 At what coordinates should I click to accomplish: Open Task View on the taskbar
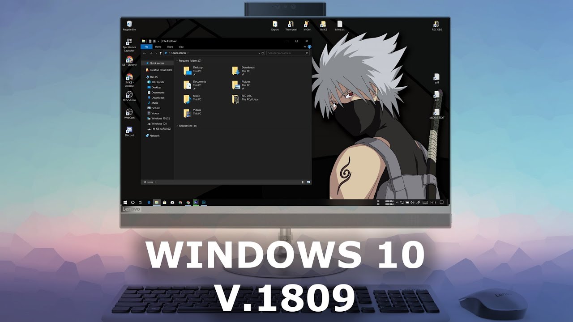click(141, 202)
